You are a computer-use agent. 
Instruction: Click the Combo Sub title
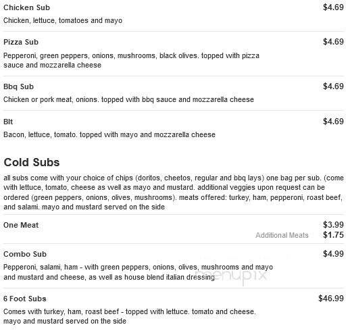pos(25,254)
